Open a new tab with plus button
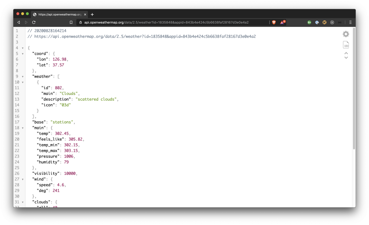Image resolution: width=369 pixels, height=225 pixels. tap(92, 14)
